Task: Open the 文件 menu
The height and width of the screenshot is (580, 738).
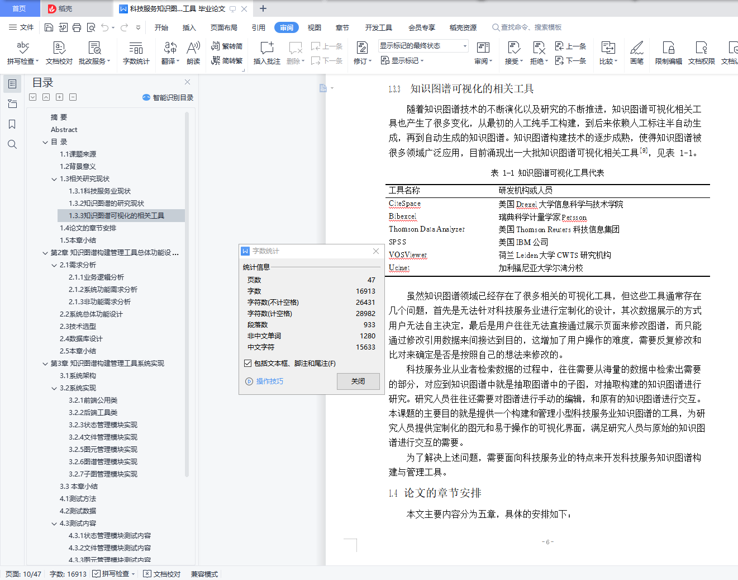Action: pyautogui.click(x=21, y=27)
